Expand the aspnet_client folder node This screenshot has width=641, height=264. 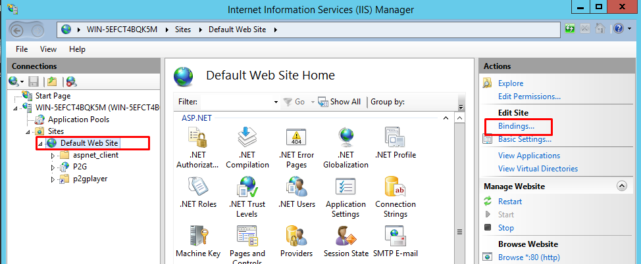pos(53,156)
